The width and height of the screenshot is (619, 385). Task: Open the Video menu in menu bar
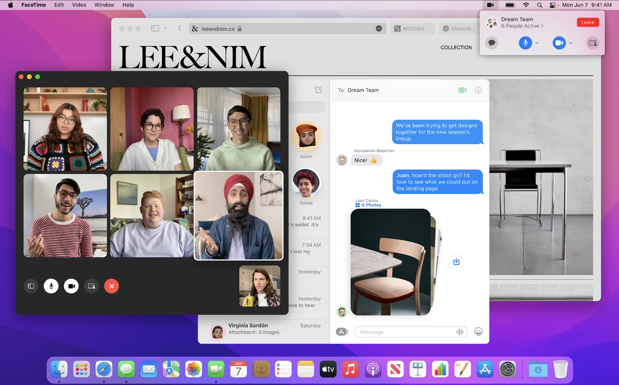point(79,5)
